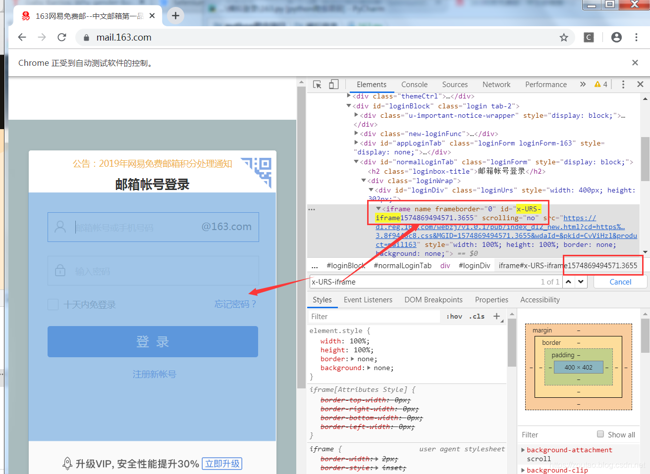The height and width of the screenshot is (474, 650).
Task: Dismiss the automated test software infobar
Action: [x=635, y=63]
